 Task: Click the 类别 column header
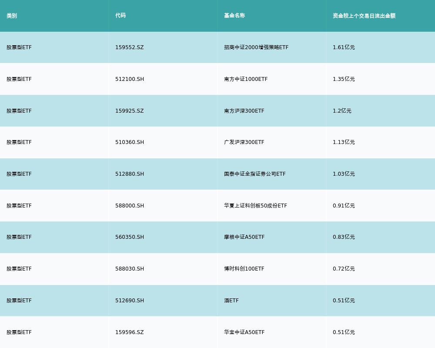coord(12,16)
